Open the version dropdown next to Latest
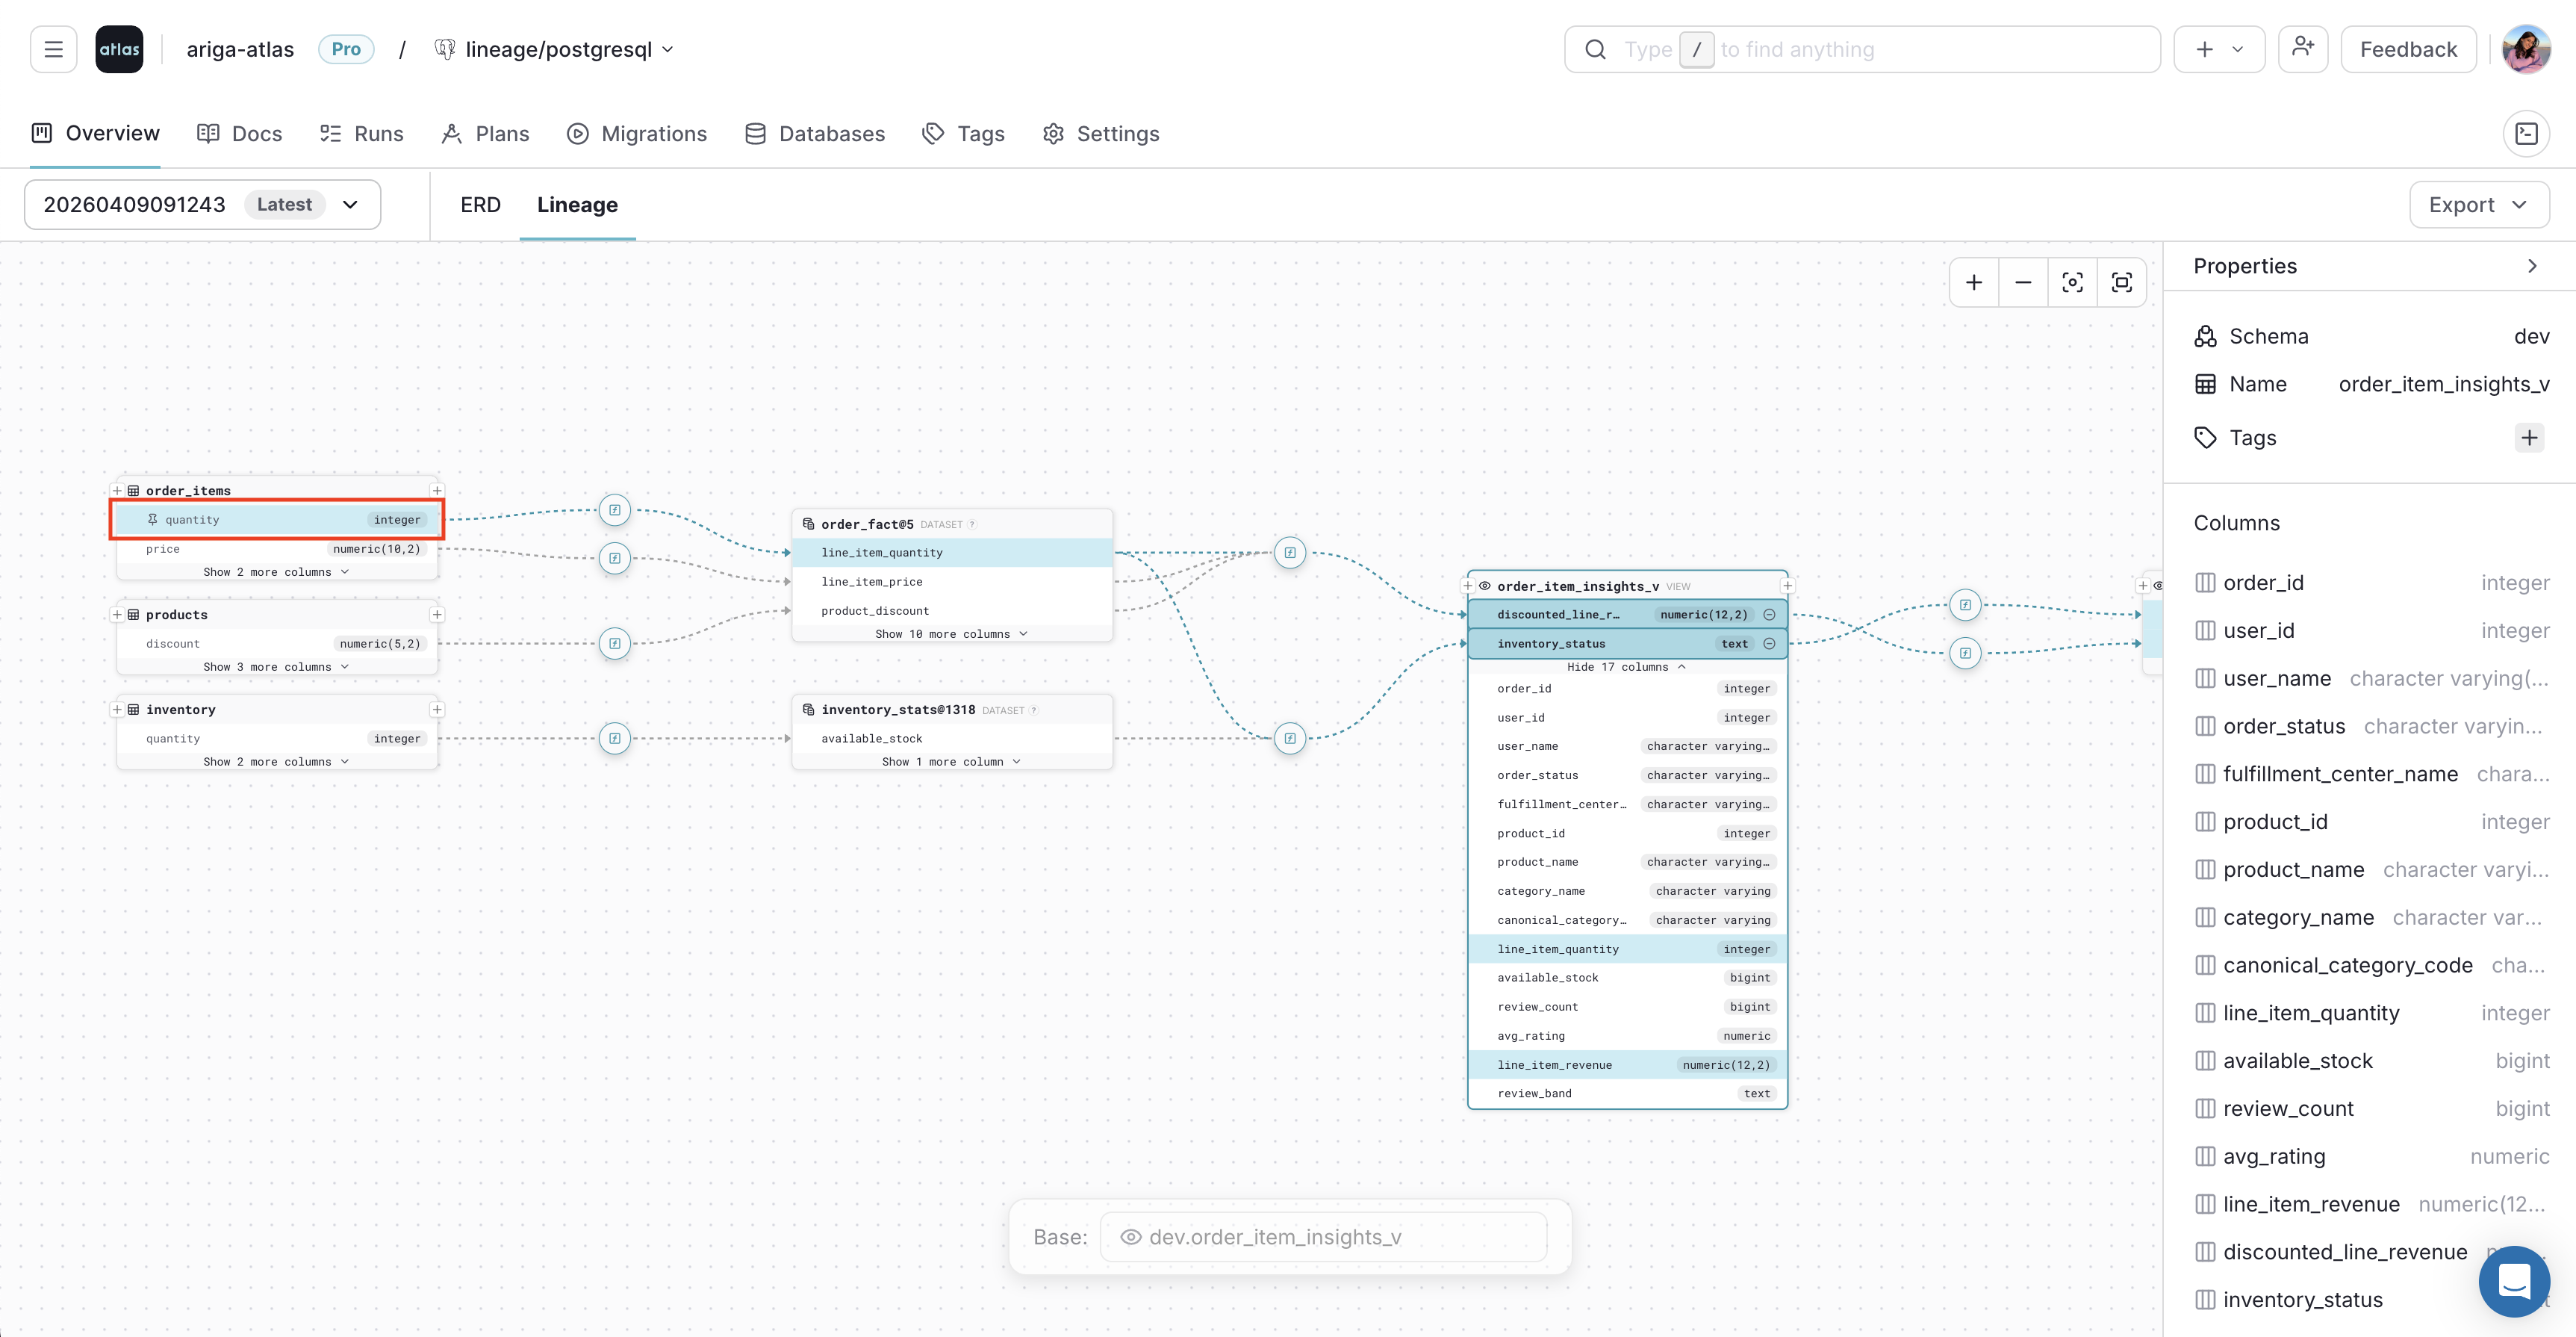The image size is (2576, 1337). (349, 204)
